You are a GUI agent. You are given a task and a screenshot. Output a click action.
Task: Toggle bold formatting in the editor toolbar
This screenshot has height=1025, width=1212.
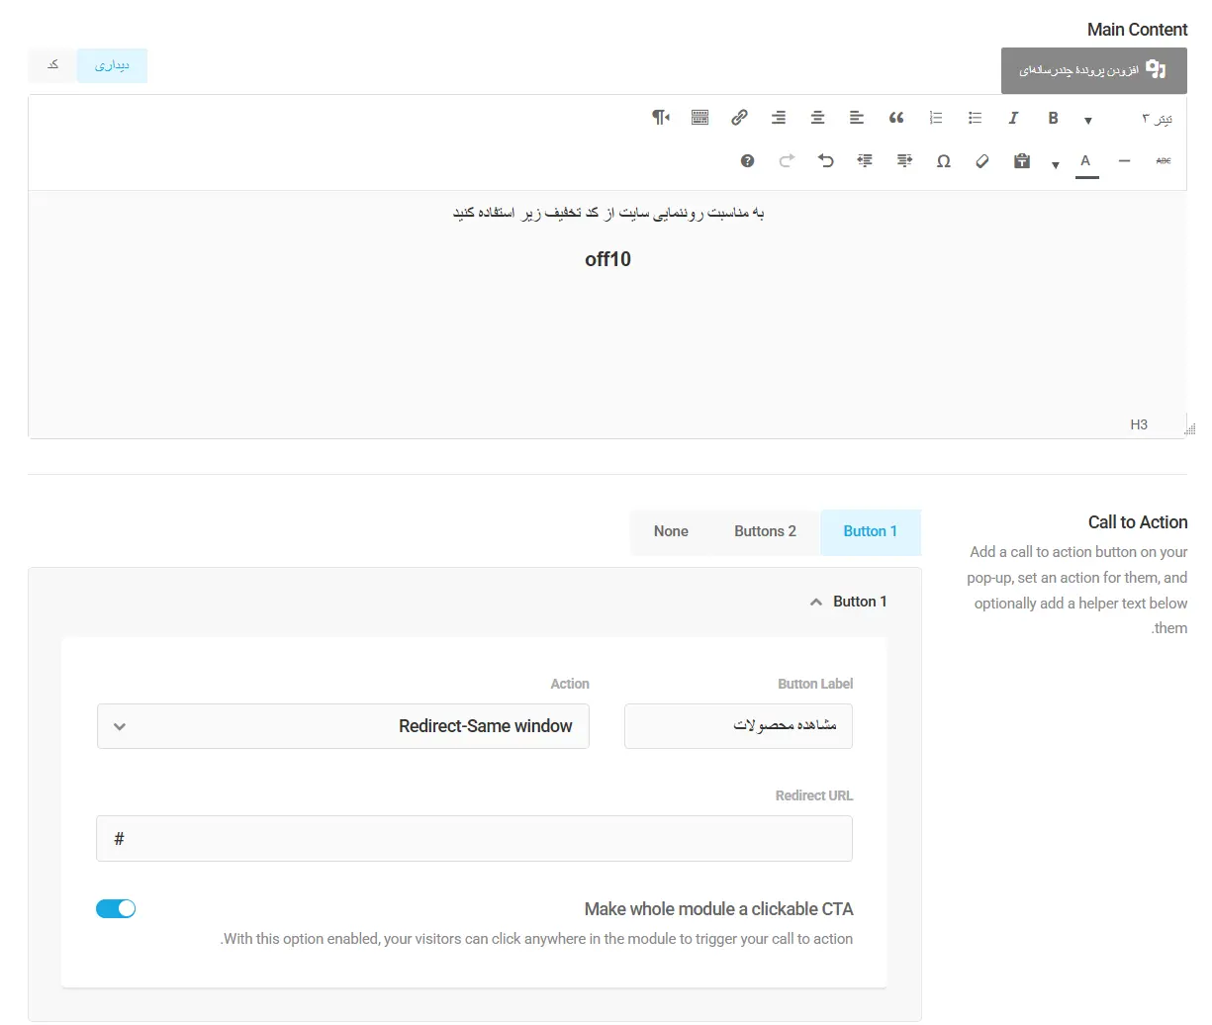click(1053, 118)
